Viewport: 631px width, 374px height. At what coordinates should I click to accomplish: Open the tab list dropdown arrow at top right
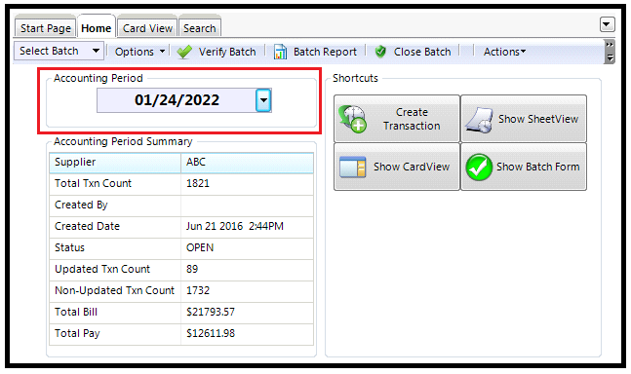(607, 24)
